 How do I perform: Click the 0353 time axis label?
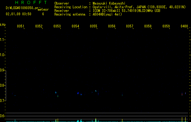pos(57,26)
